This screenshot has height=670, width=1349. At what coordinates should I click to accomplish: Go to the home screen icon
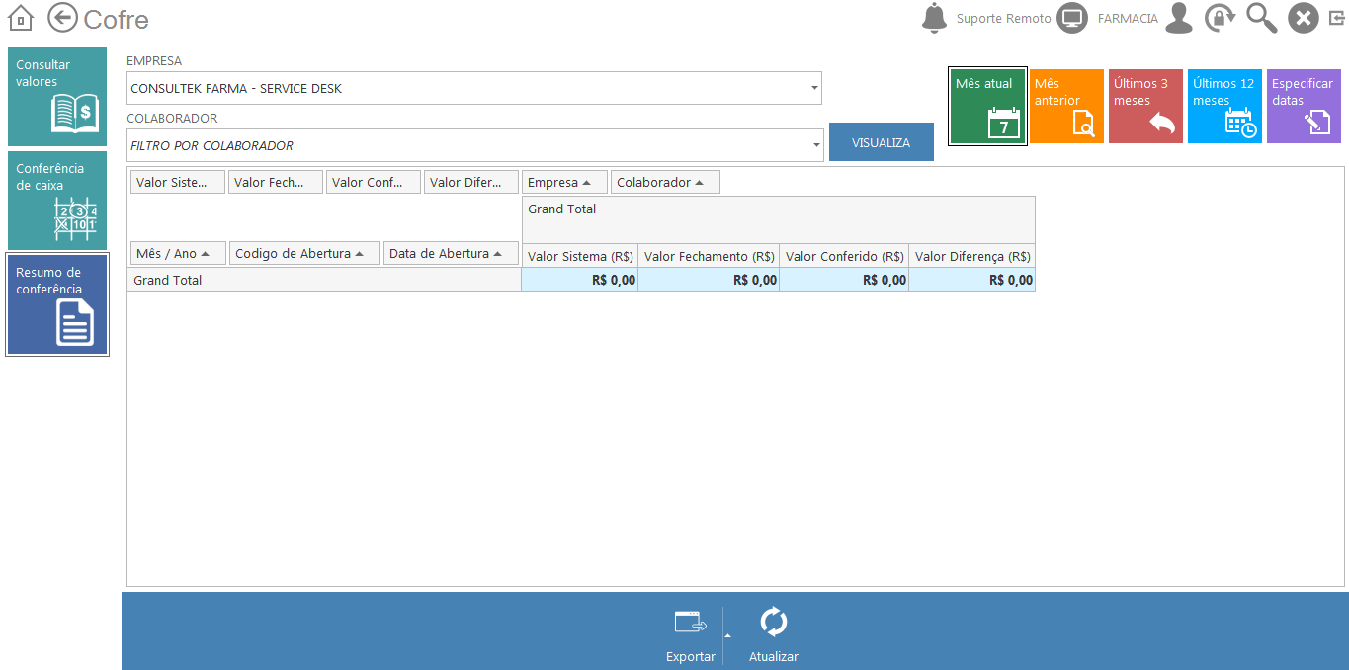[21, 18]
